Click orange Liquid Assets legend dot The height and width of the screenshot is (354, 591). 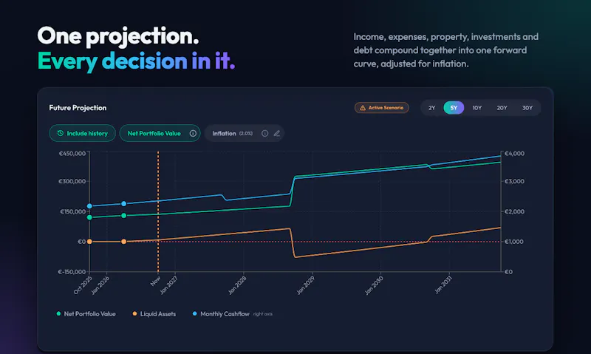(x=134, y=313)
